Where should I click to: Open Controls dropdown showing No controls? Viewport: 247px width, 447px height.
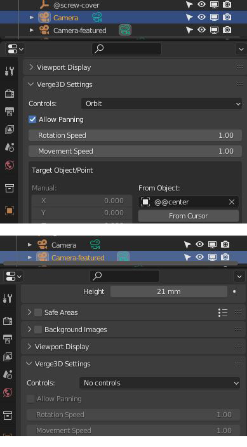click(x=159, y=383)
